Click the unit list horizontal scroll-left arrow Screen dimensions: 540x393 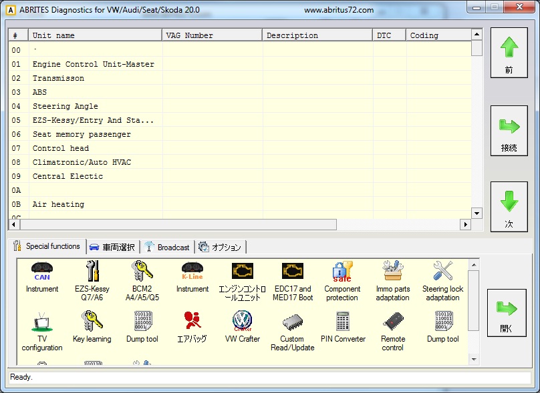coord(14,224)
